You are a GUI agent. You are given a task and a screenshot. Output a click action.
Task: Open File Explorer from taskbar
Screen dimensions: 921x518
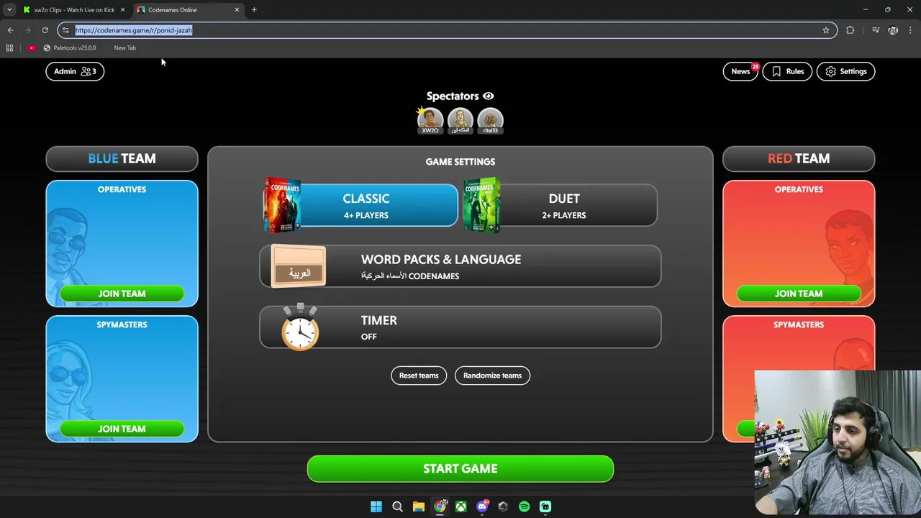[419, 506]
